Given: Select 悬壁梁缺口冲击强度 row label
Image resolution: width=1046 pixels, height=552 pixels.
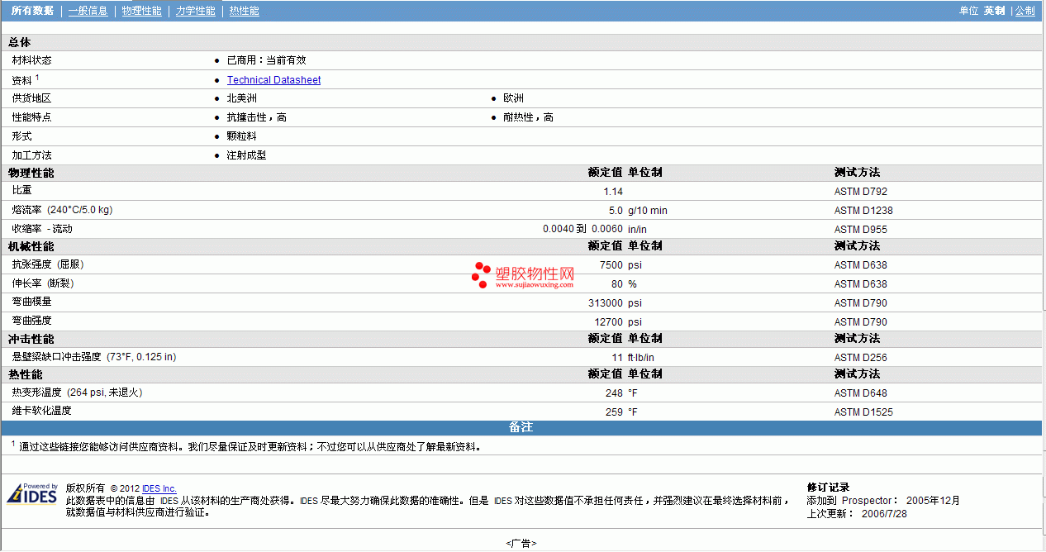Looking at the screenshot, I should coord(94,357).
